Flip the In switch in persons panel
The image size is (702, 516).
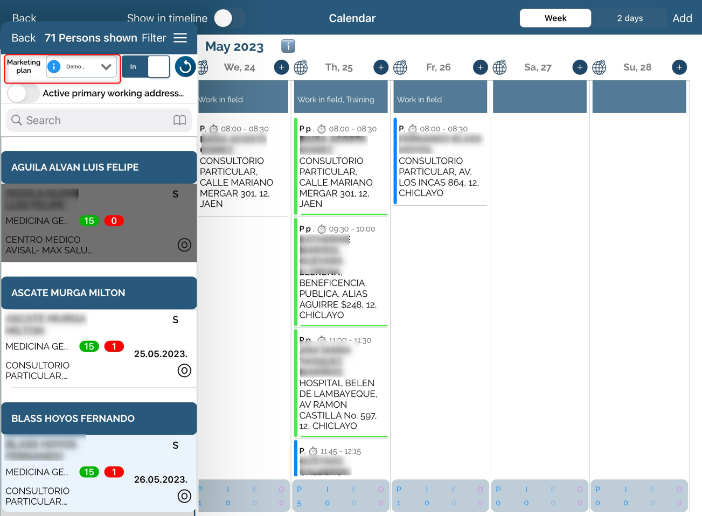tap(146, 67)
